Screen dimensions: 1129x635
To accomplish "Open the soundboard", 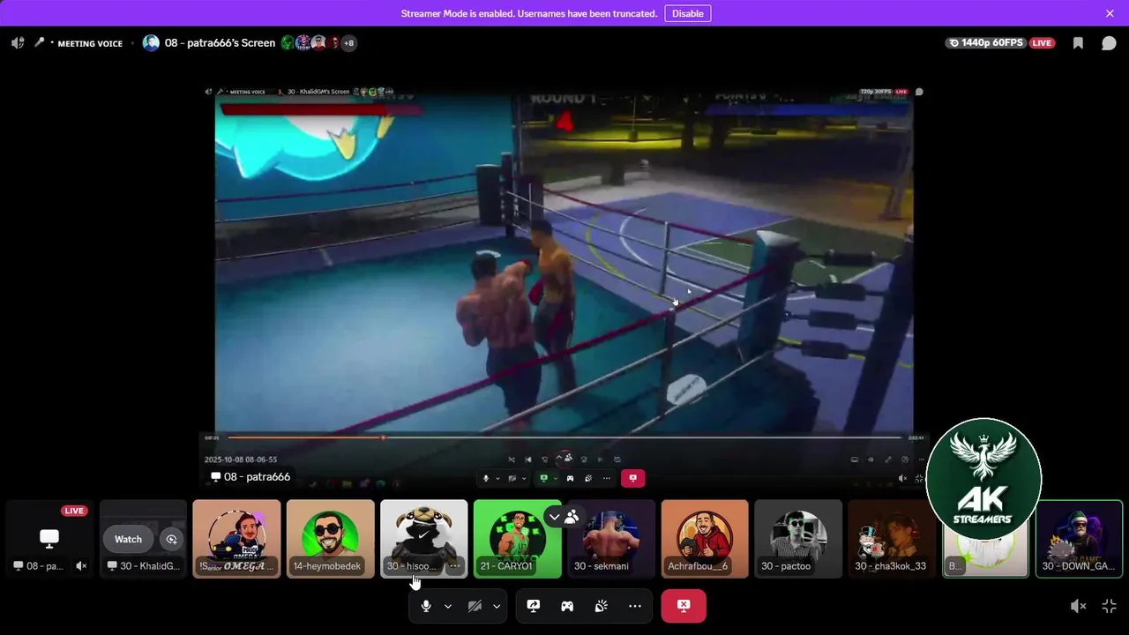I will coord(602,606).
